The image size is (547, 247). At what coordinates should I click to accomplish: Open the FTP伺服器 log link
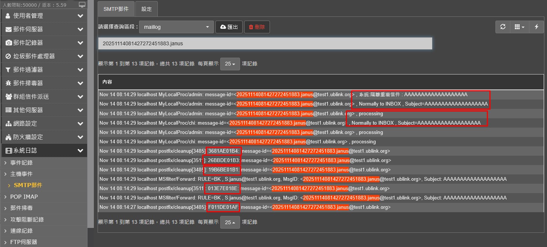click(x=24, y=242)
